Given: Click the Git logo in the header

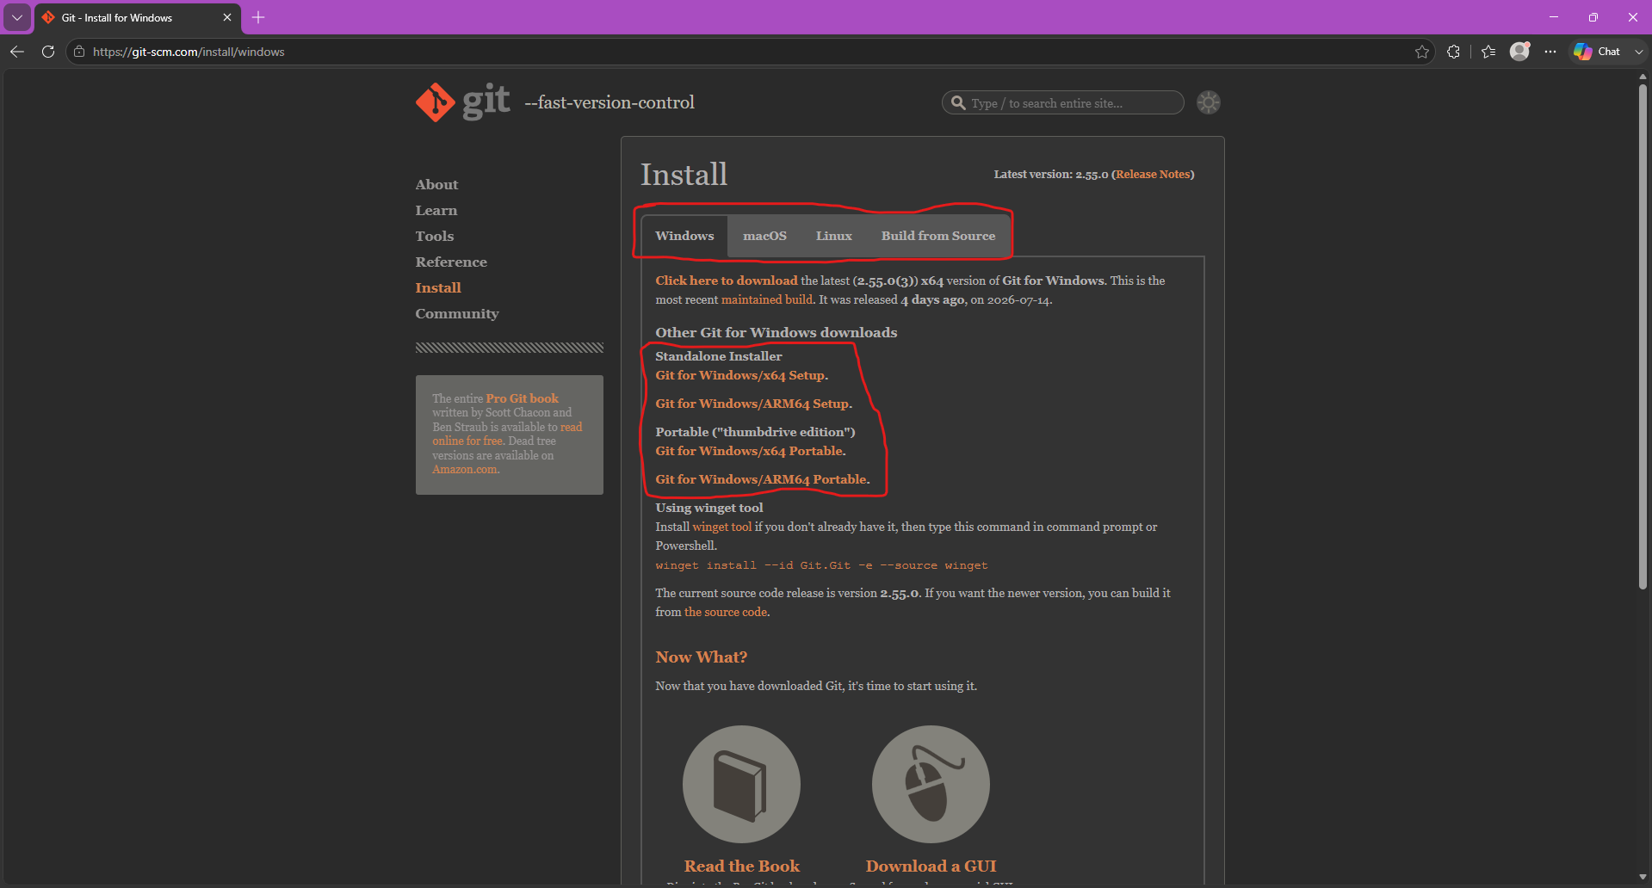Looking at the screenshot, I should (x=463, y=102).
